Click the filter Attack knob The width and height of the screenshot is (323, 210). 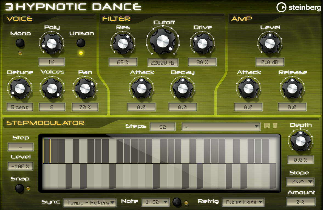click(141, 89)
